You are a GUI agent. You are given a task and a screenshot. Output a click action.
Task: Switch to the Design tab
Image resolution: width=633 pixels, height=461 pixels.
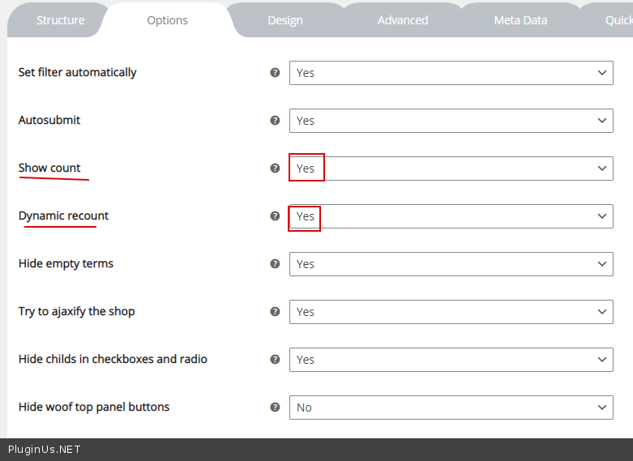285,20
